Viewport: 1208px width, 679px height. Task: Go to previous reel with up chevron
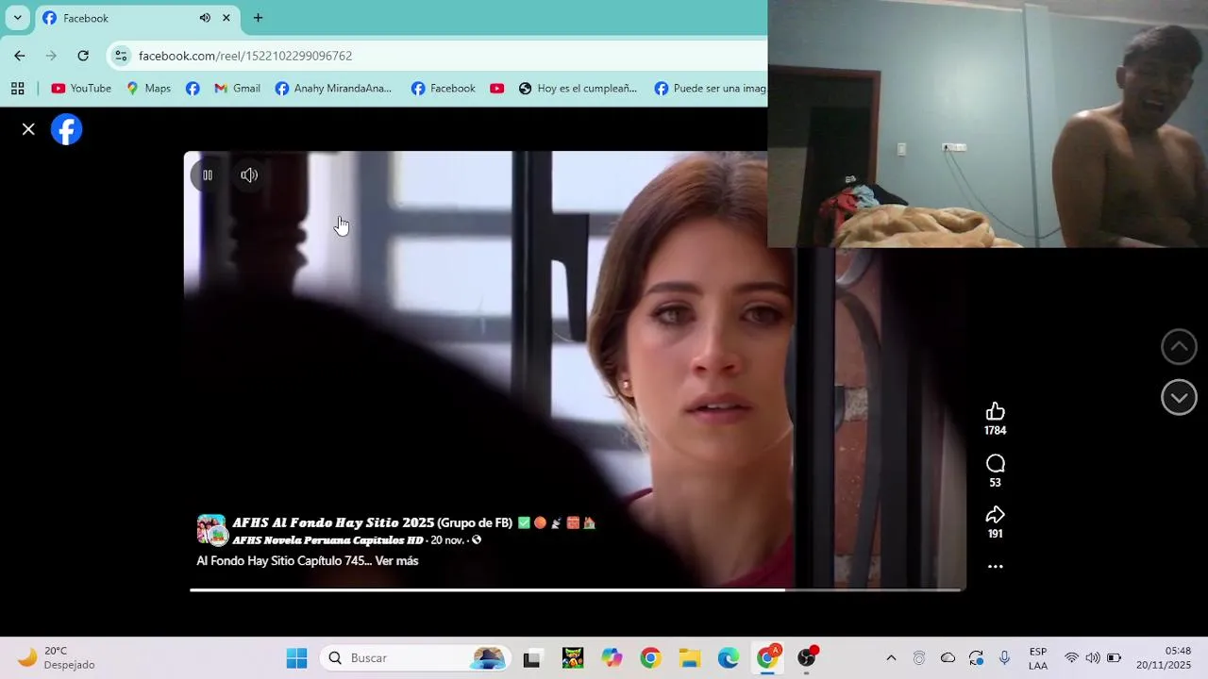tap(1179, 347)
